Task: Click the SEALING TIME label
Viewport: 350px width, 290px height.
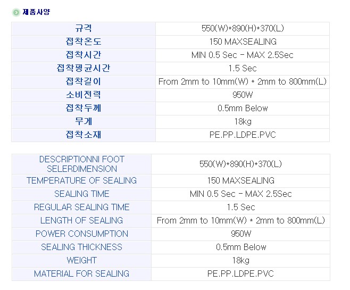Action: point(82,194)
